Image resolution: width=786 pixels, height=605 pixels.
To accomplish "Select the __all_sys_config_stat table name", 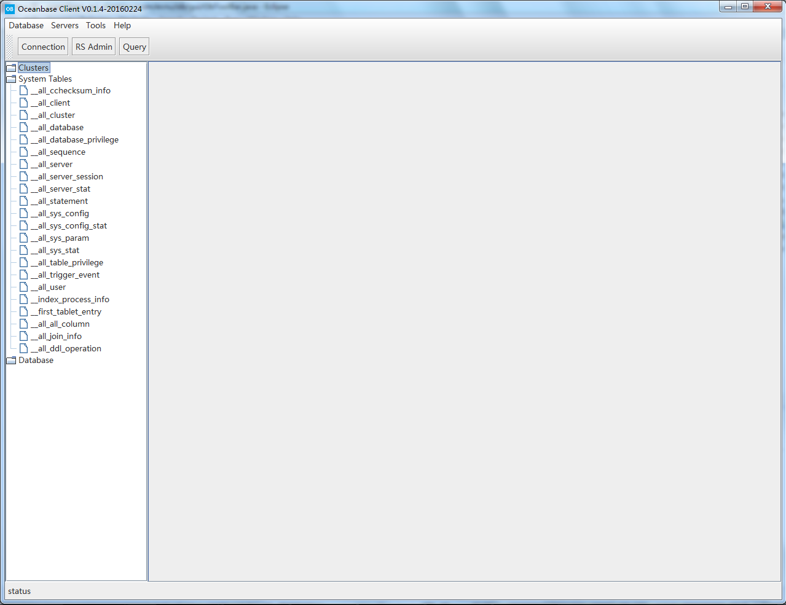I will coord(69,225).
